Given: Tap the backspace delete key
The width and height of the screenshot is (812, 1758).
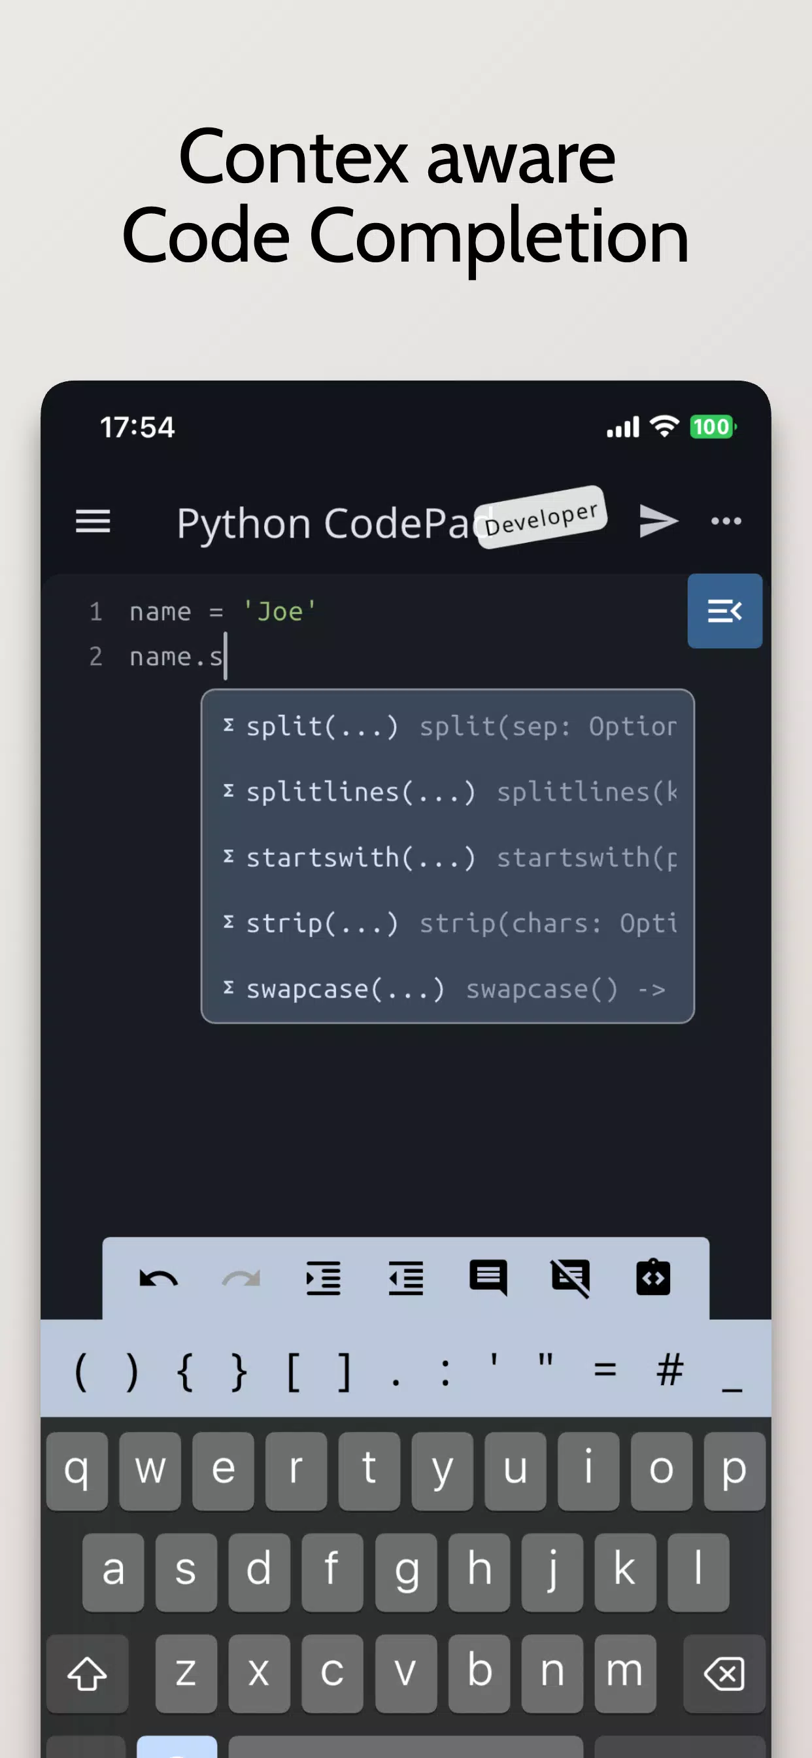Looking at the screenshot, I should click(x=724, y=1674).
